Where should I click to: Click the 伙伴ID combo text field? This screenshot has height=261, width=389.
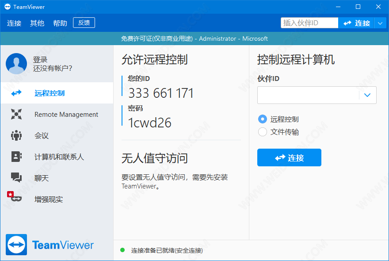click(x=308, y=95)
